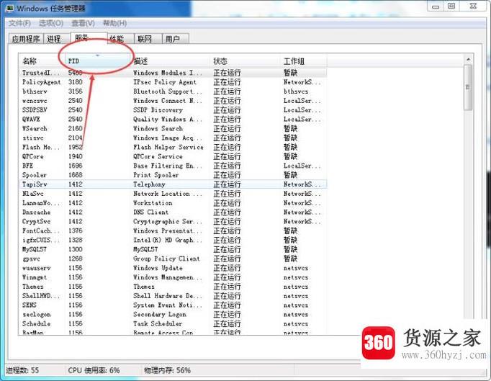Select the bthserv service row
Image resolution: width=491 pixels, height=381 pixels.
click(173, 91)
